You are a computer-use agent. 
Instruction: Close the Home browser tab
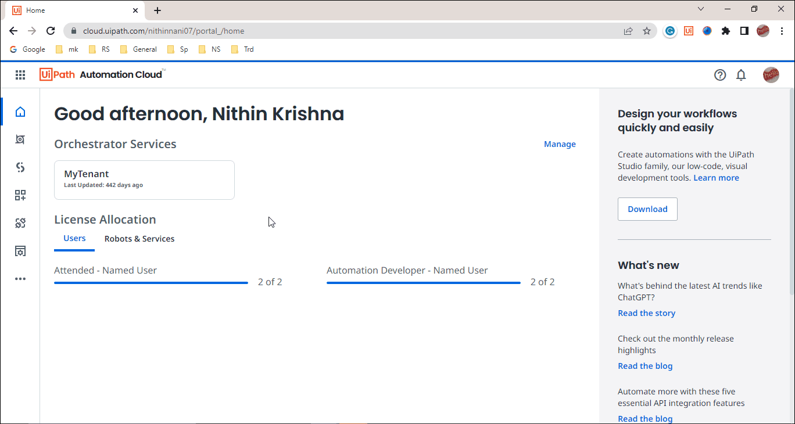[135, 10]
